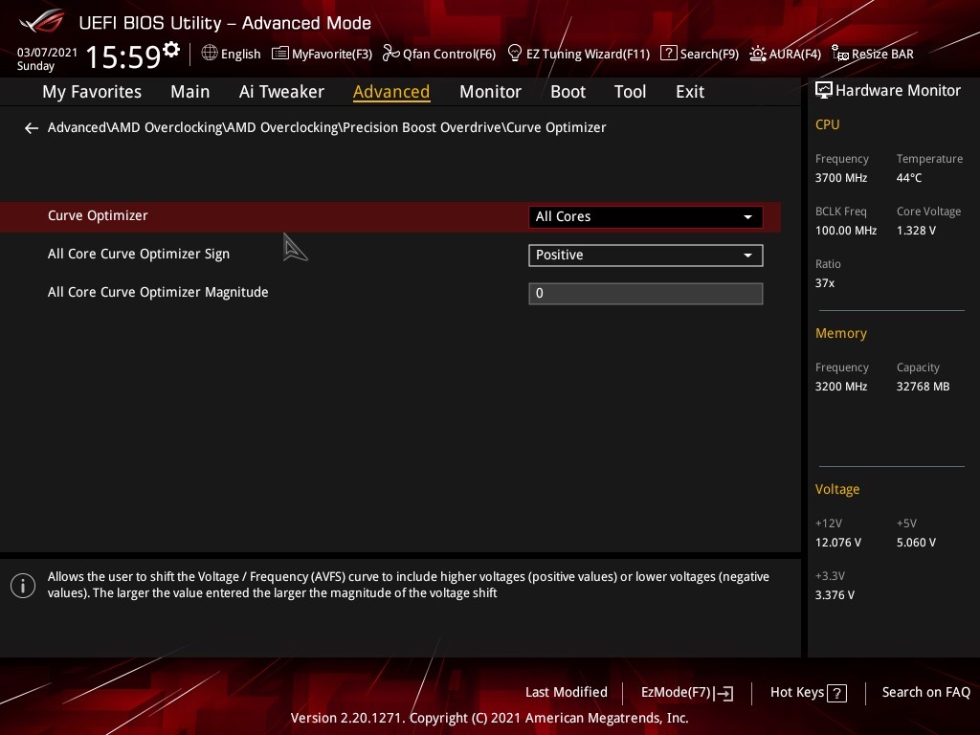Click the Ratio value 37x
This screenshot has width=980, height=735.
(x=825, y=283)
